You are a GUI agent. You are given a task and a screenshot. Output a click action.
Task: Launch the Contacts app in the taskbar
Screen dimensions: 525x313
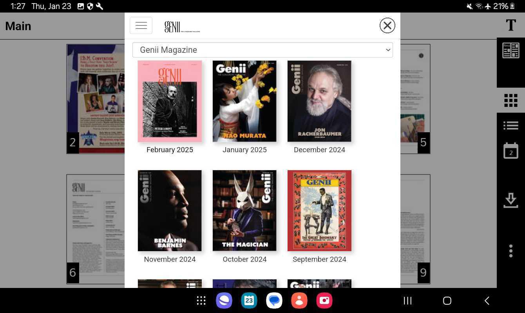click(299, 300)
